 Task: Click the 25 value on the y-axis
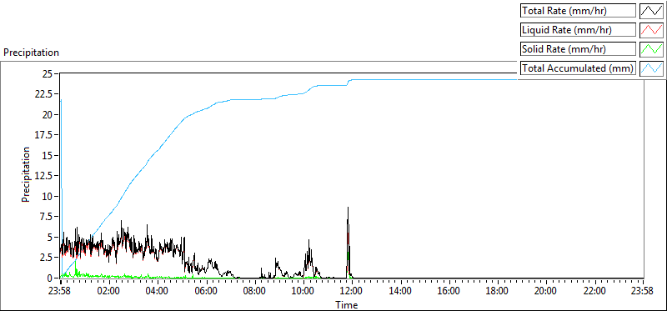[48, 74]
